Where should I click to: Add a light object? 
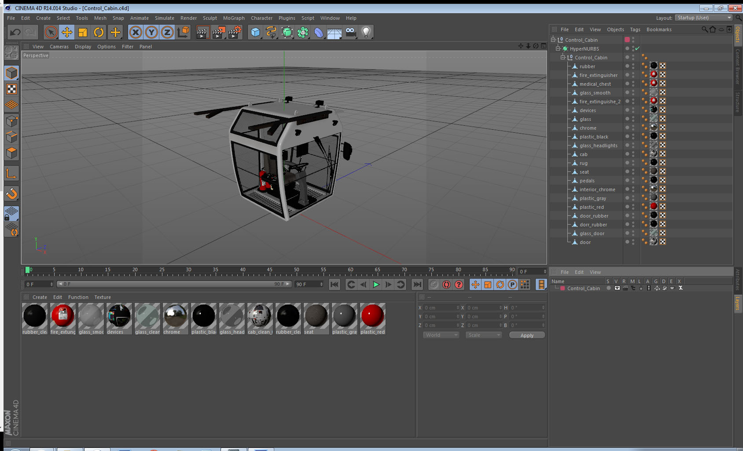click(366, 32)
